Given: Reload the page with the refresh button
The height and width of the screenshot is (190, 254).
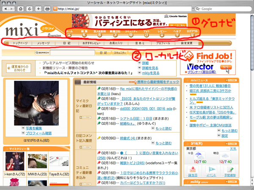Looking at the screenshot, I should 30,9.
